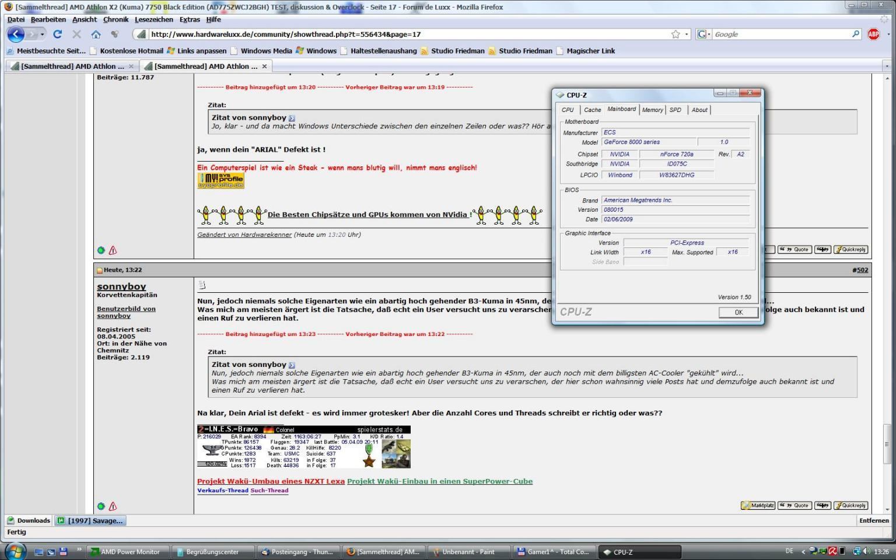896x560 pixels.
Task: Report Hardwarekenner's post with warning icon
Action: [x=113, y=250]
